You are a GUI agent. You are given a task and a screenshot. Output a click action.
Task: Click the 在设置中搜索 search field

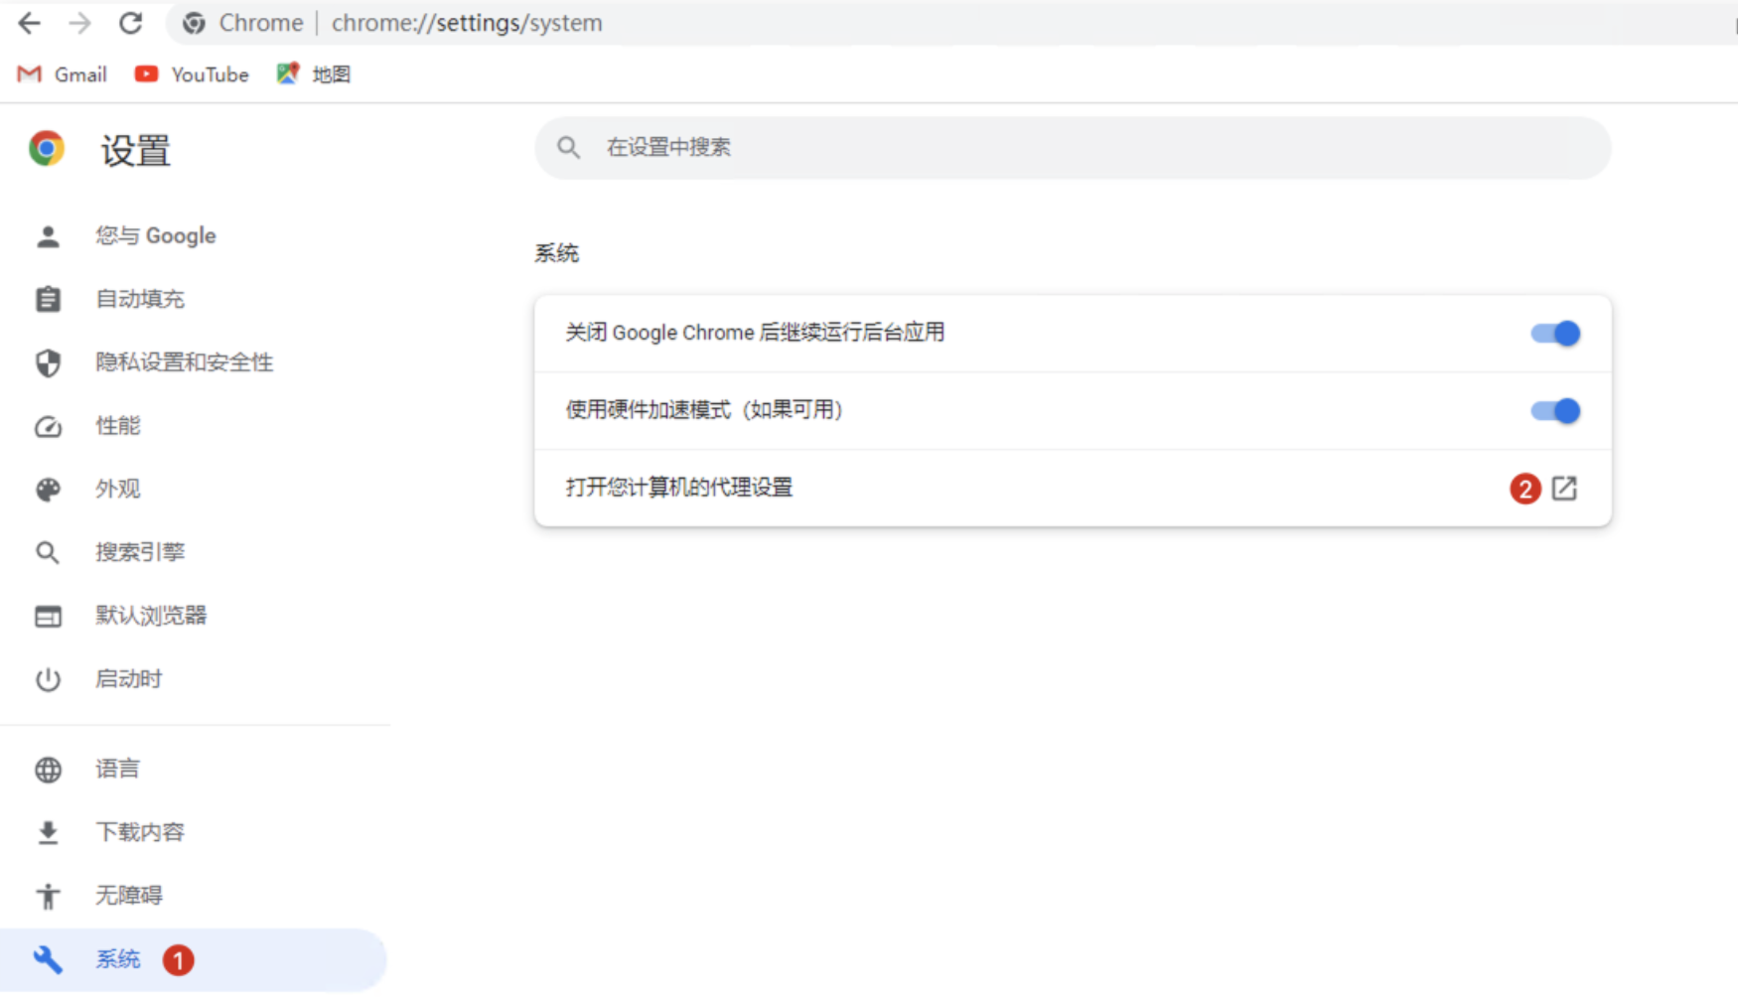coord(1073,148)
